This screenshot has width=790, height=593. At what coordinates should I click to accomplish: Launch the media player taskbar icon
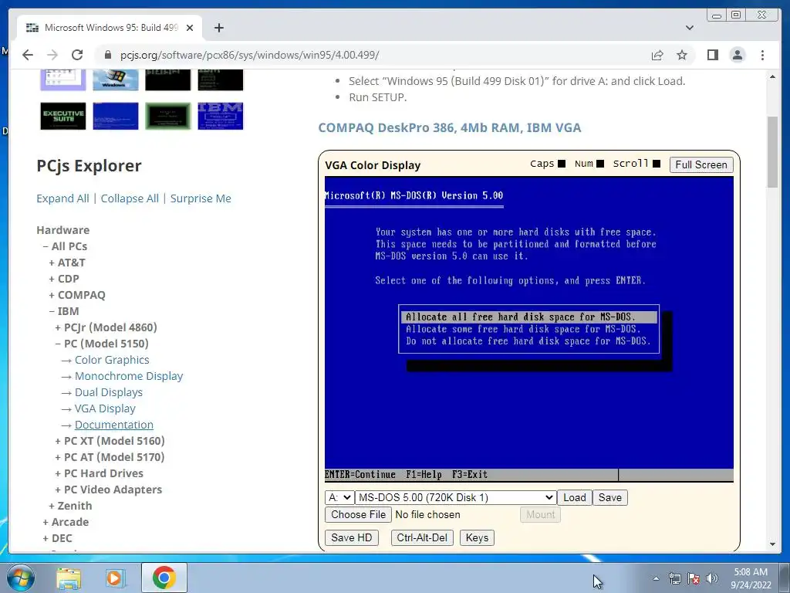pos(115,578)
